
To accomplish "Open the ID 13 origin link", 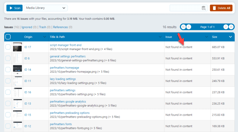I will pyautogui.click(x=28, y=104).
